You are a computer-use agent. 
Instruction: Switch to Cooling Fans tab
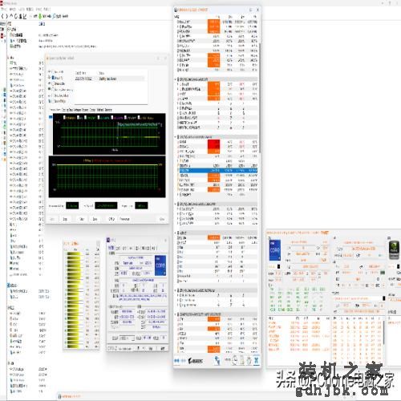(x=68, y=110)
